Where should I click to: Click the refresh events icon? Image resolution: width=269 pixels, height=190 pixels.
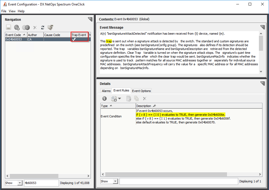pos(43,28)
